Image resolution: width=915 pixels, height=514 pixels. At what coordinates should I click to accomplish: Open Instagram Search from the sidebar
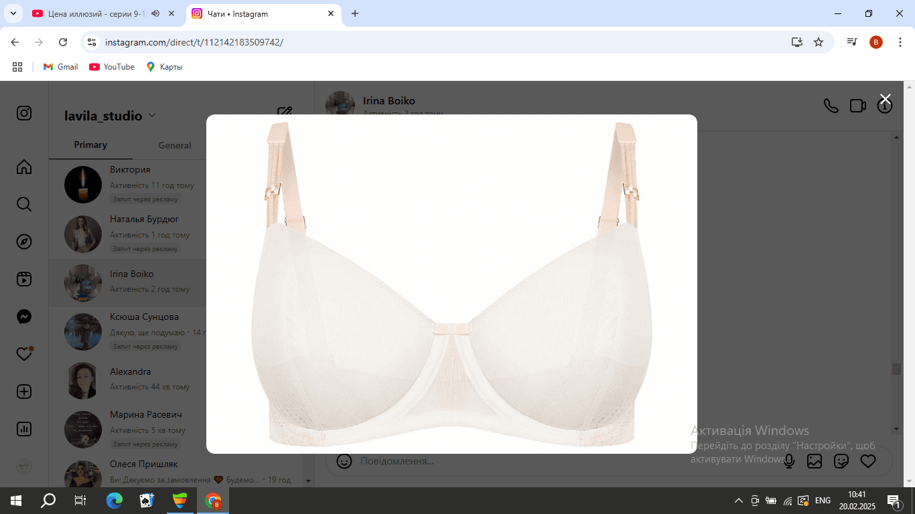pos(24,204)
